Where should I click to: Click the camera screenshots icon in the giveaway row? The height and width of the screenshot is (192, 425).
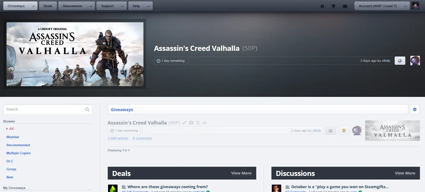pos(191,123)
